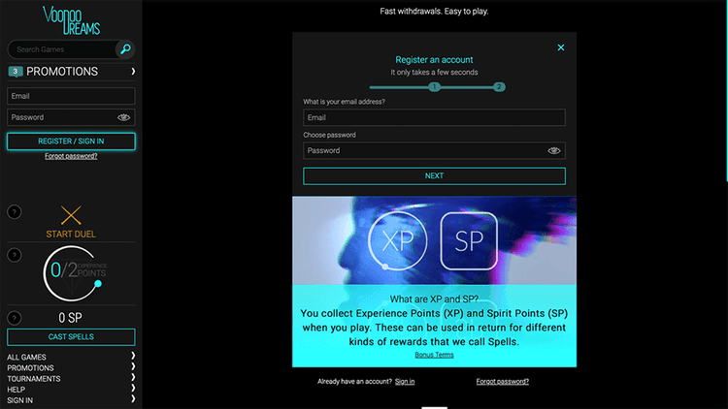Open the PROMOTIONS heading at top

(x=62, y=72)
